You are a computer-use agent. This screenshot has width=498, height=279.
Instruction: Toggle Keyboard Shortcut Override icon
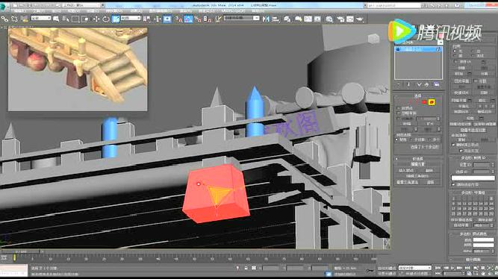pyautogui.click(x=167, y=19)
